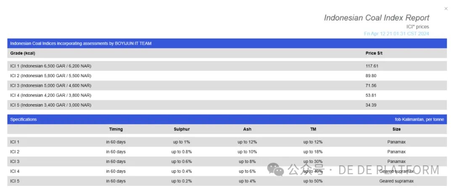
Task: Click the Indonesian Coal Index Report title
Action: (376, 18)
